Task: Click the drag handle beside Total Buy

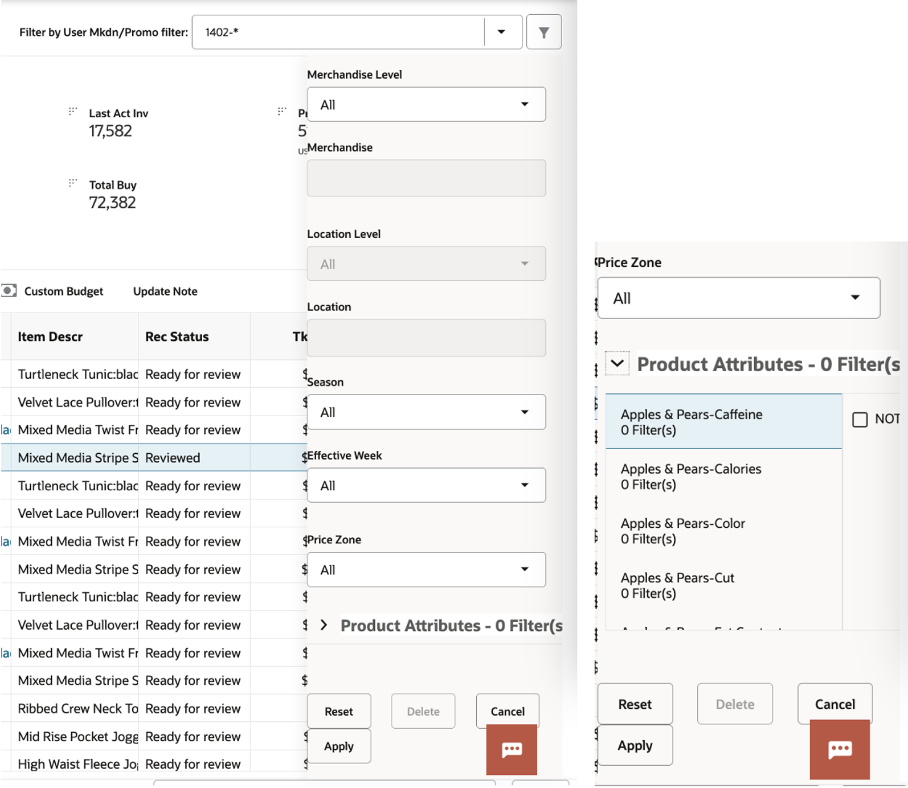Action: coord(73,183)
